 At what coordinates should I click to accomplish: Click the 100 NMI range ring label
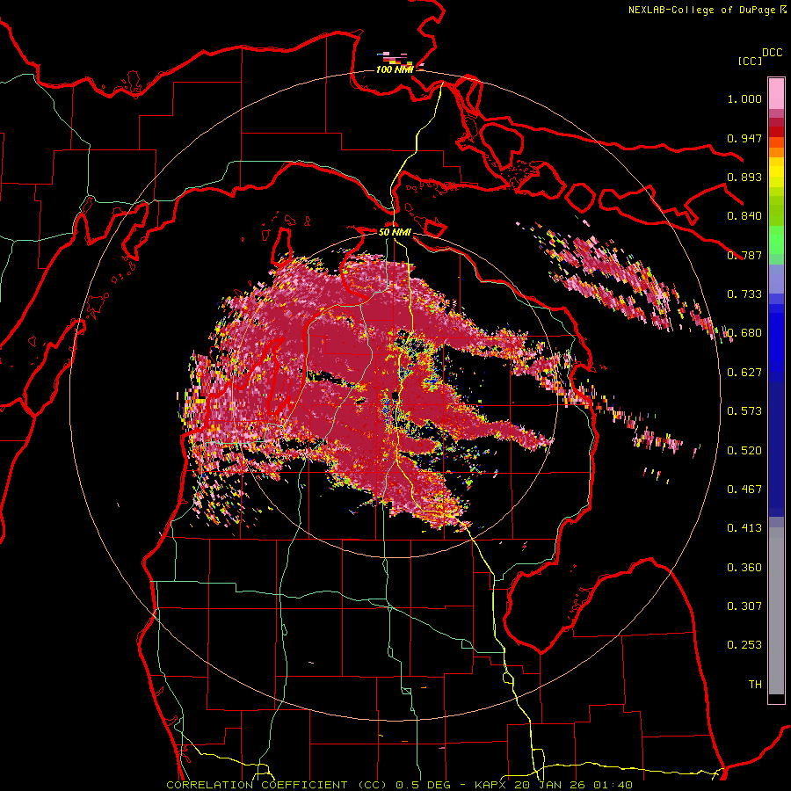[395, 69]
